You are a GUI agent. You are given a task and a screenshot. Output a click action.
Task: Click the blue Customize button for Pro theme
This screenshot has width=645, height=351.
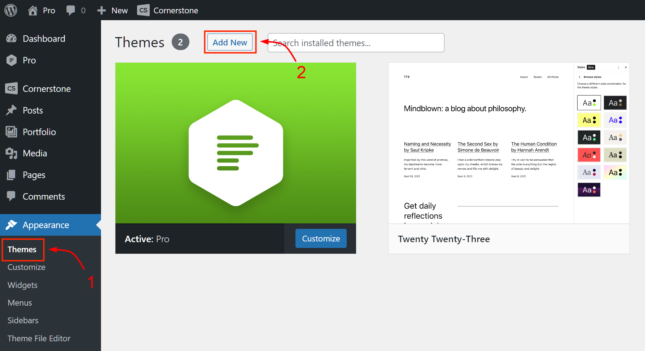click(321, 239)
